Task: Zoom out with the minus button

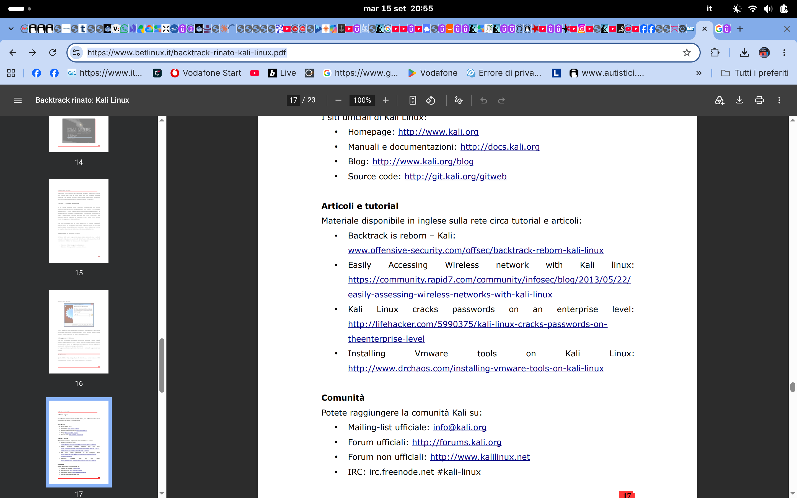Action: coord(338,100)
